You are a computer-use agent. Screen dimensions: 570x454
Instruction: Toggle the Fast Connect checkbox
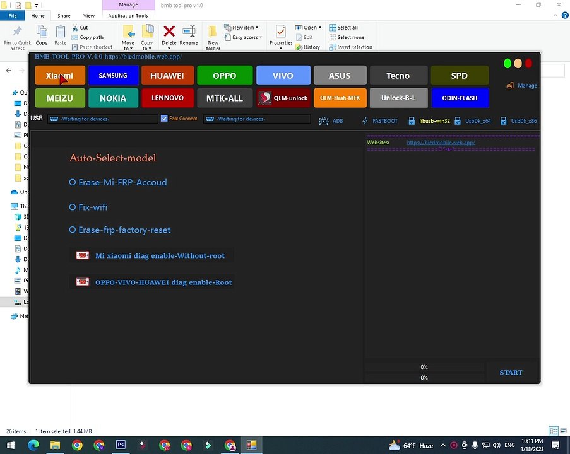(164, 119)
